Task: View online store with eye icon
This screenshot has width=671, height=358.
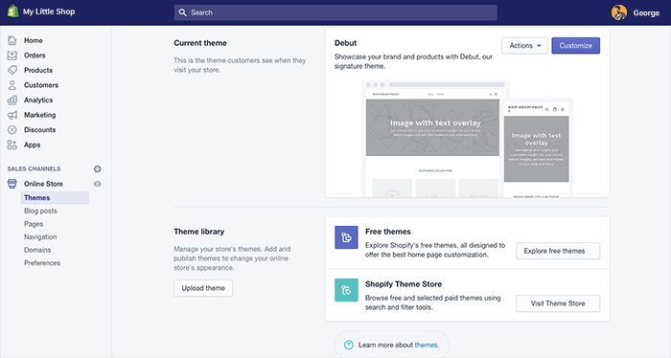Action: tap(98, 184)
